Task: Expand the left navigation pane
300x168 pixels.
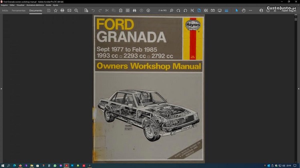Action: 1,89
